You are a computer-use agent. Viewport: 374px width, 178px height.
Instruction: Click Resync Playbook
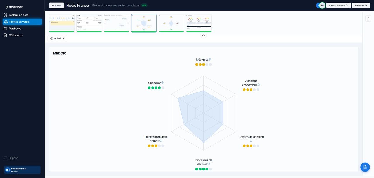tap(338, 5)
